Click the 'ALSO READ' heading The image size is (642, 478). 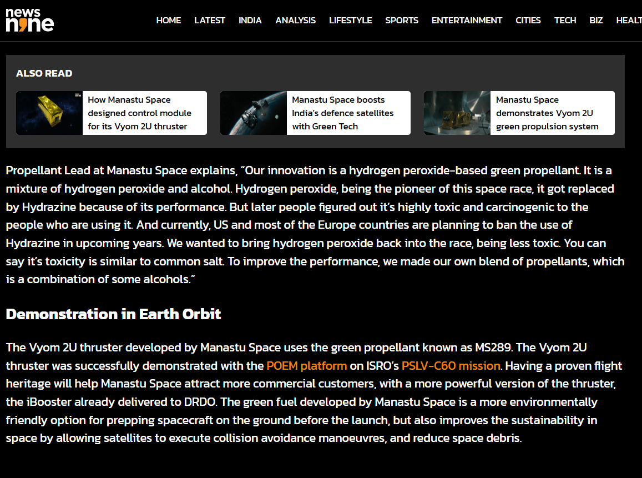coord(44,73)
